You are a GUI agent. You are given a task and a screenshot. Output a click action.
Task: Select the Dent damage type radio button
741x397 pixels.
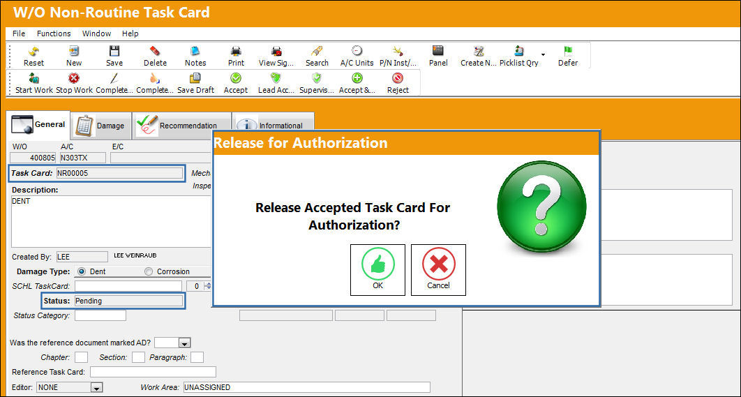coord(81,271)
